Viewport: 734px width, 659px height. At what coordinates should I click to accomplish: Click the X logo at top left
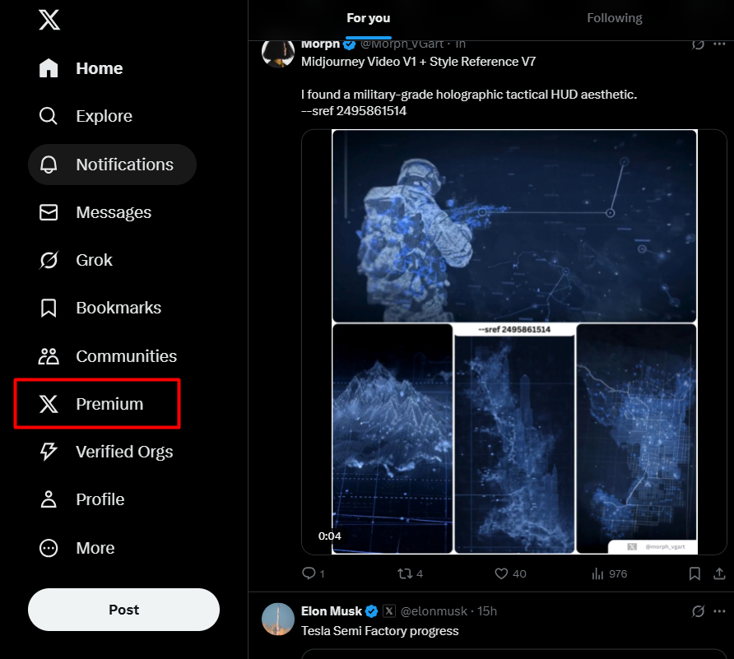click(49, 20)
